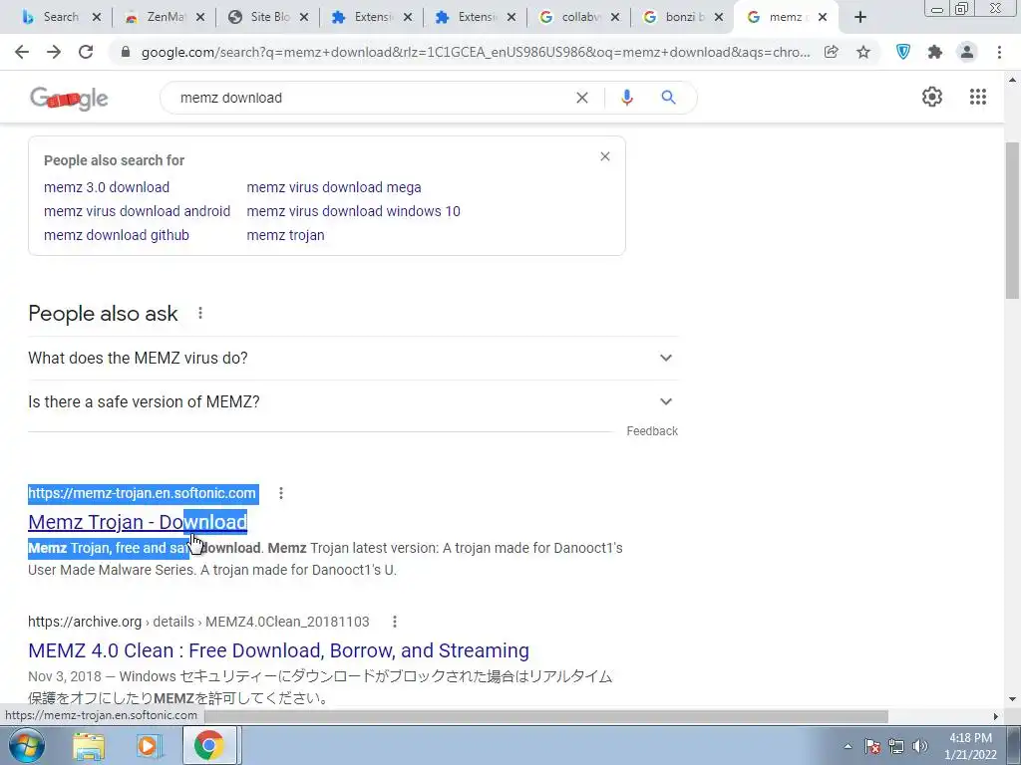The image size is (1021, 765).
Task: Click the share icon in address bar
Action: pyautogui.click(x=831, y=52)
